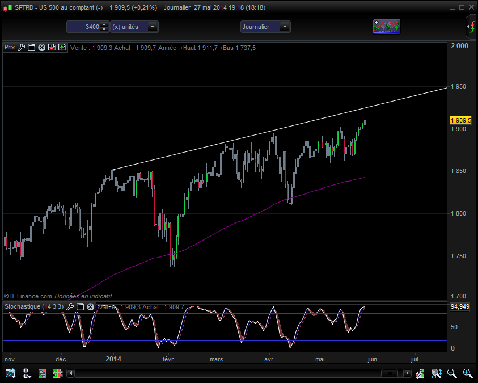The width and height of the screenshot is (478, 383).
Task: Expand the (x) unités dropdown
Action: pos(153,27)
